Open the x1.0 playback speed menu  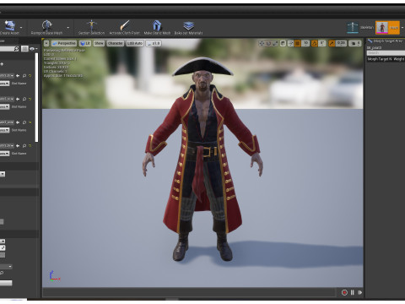click(x=154, y=43)
